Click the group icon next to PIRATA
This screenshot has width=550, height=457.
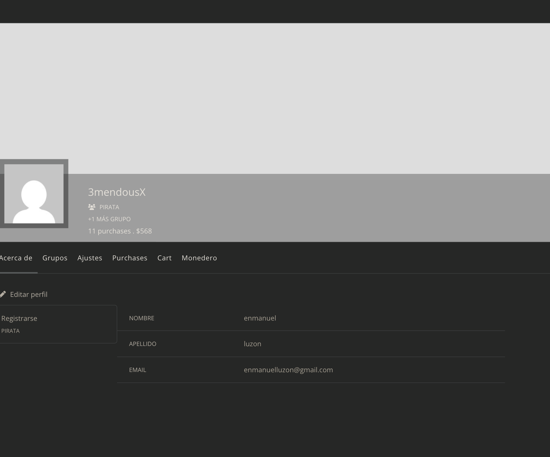click(92, 207)
